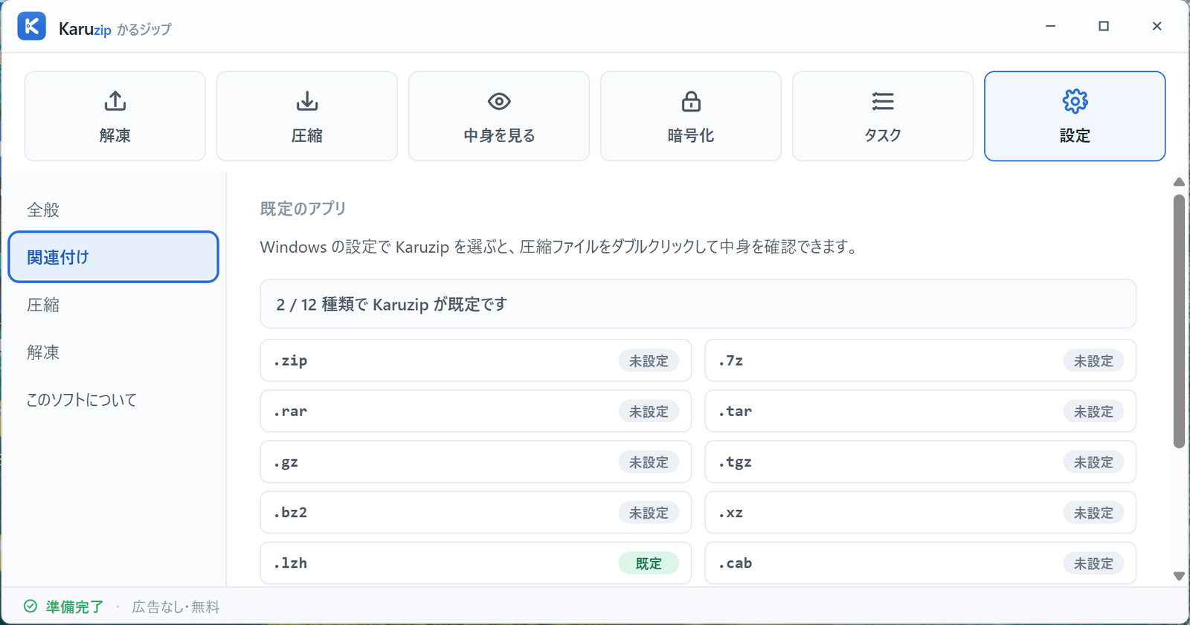Select 解凍 in the settings sidebar
This screenshot has width=1190, height=625.
(x=113, y=352)
